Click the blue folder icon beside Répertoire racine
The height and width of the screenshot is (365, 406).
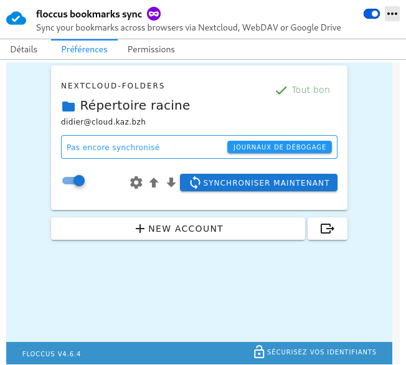click(x=68, y=106)
